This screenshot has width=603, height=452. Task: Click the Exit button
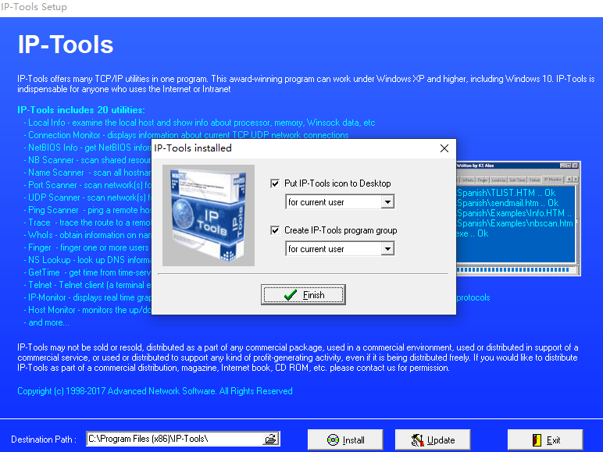(545, 440)
